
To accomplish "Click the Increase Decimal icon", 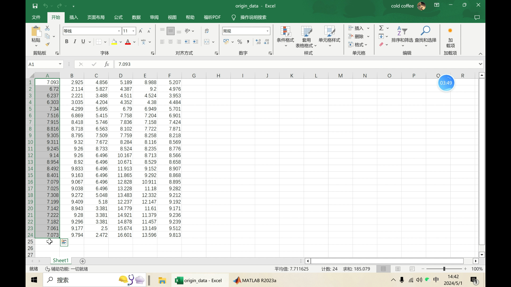I will coord(258,42).
